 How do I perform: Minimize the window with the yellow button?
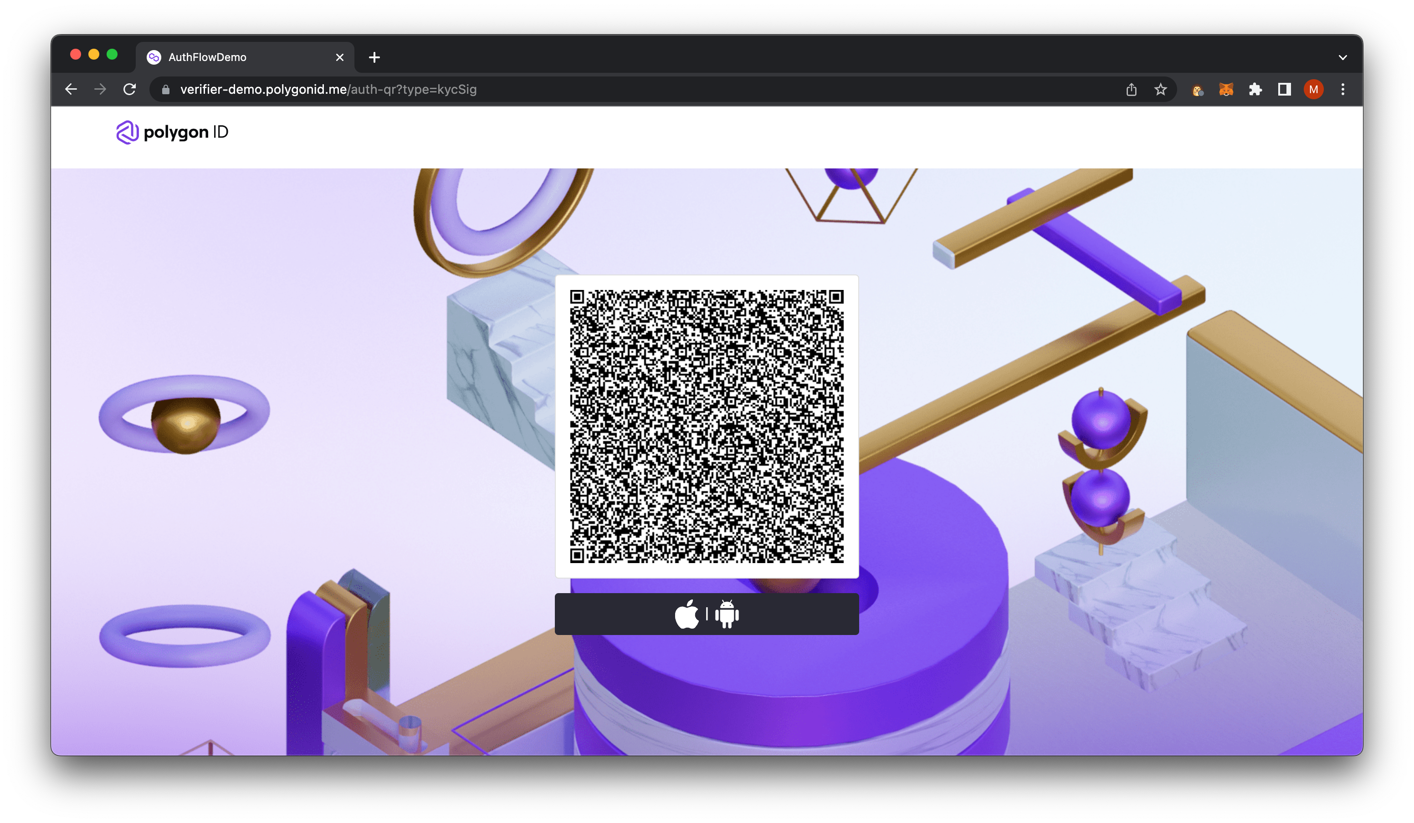94,54
